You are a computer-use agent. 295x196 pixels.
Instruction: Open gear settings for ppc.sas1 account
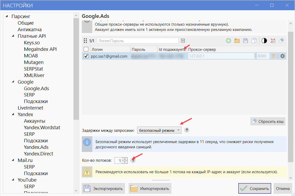[283, 56]
